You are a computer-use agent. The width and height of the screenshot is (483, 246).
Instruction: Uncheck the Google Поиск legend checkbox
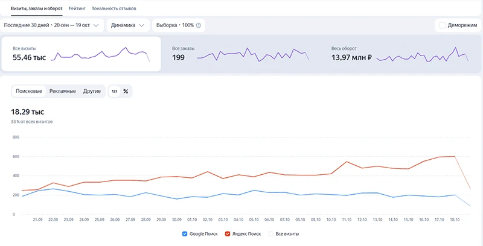[x=185, y=234]
